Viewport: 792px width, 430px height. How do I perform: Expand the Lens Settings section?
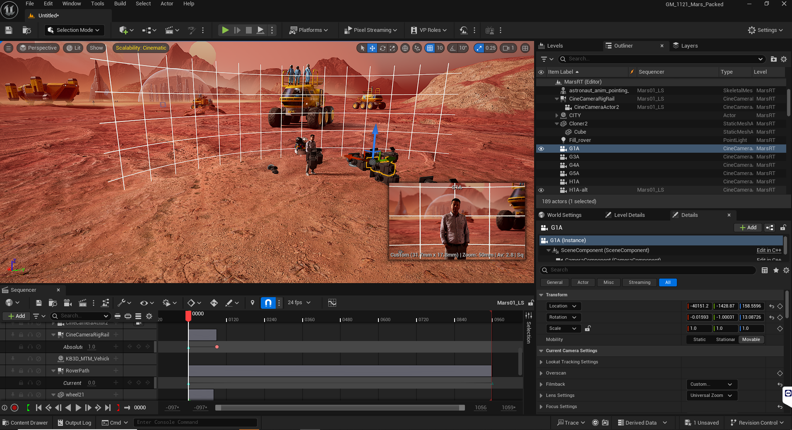[542, 396]
